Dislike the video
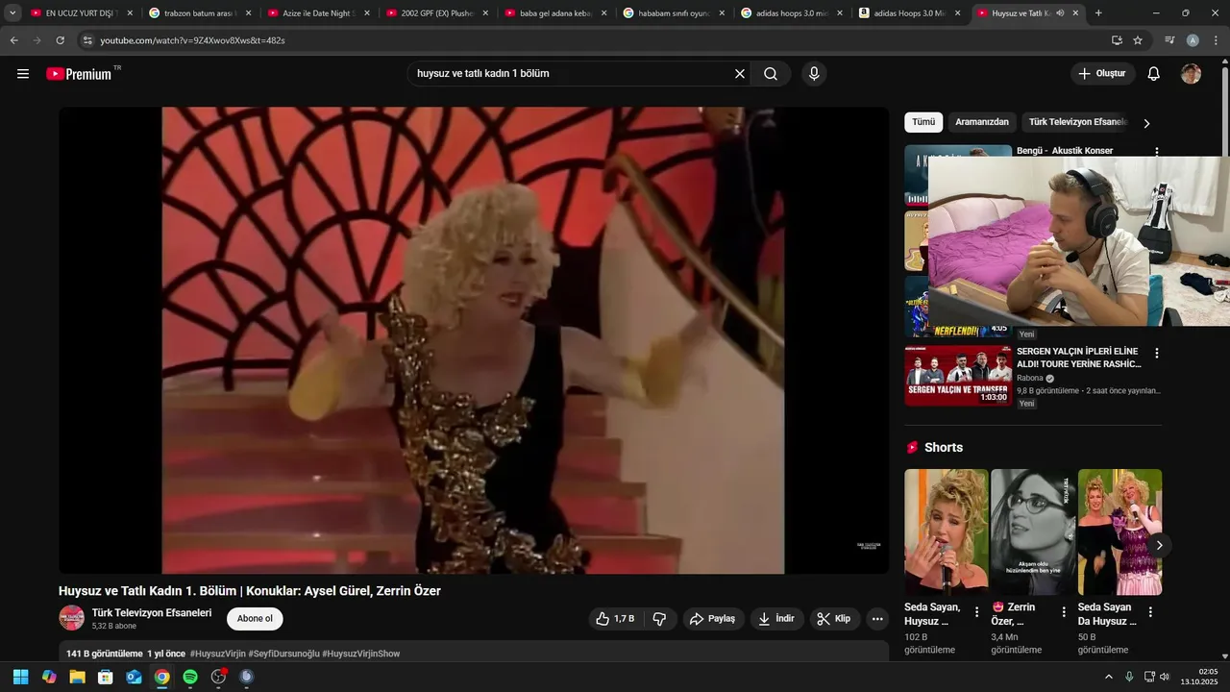Image resolution: width=1230 pixels, height=692 pixels. (659, 619)
